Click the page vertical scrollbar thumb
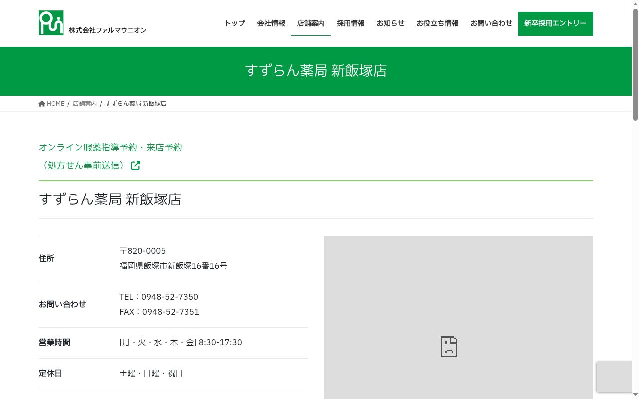This screenshot has height=399, width=639. pyautogui.click(x=635, y=65)
